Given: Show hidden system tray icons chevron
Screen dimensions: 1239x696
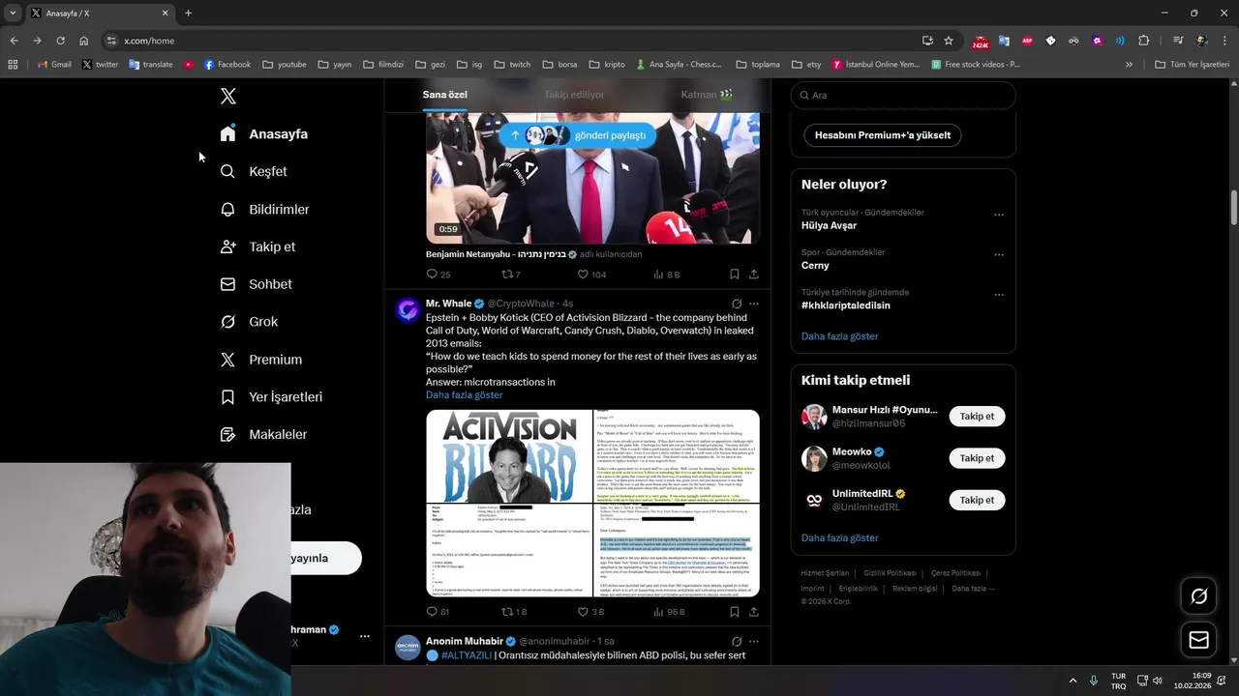Looking at the screenshot, I should coord(1073,681).
